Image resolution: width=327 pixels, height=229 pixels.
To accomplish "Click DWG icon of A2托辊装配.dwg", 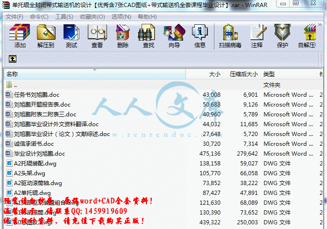I will pyautogui.click(x=9, y=163).
